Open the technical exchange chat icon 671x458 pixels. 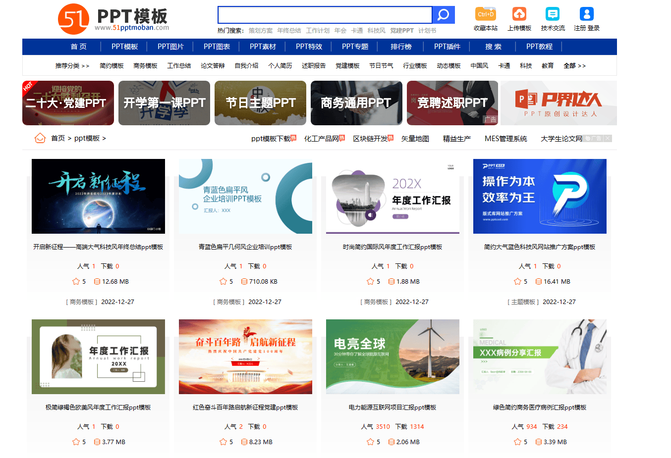point(553,14)
